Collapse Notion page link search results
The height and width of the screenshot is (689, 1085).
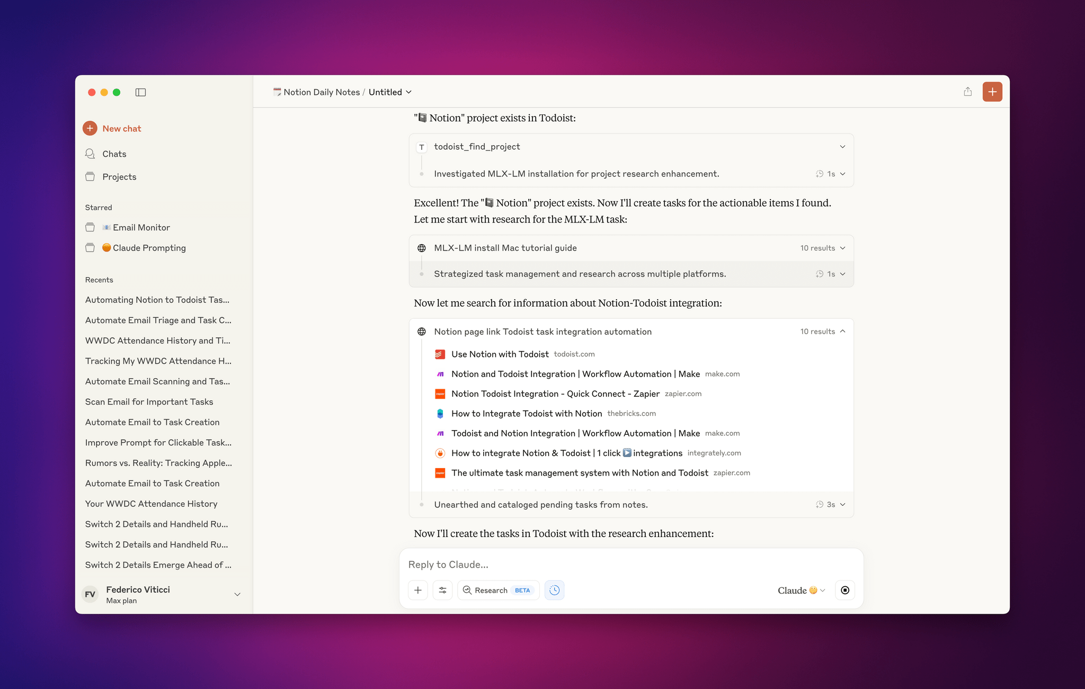pos(842,332)
